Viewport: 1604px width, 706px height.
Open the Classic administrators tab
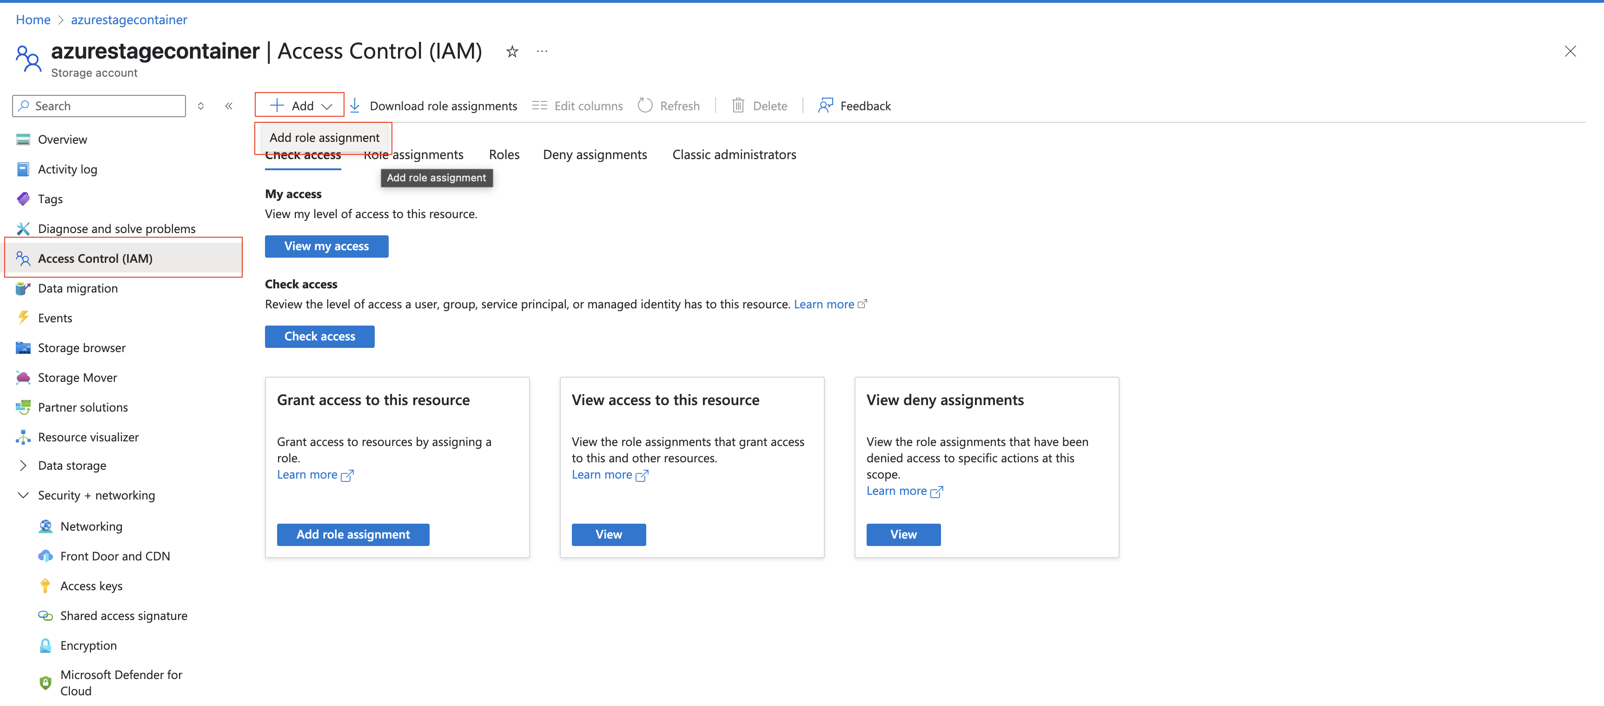coord(734,155)
